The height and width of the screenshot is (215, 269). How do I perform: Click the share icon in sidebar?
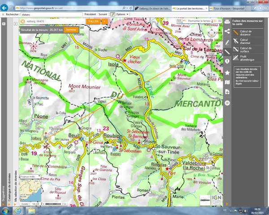[x=227, y=31]
